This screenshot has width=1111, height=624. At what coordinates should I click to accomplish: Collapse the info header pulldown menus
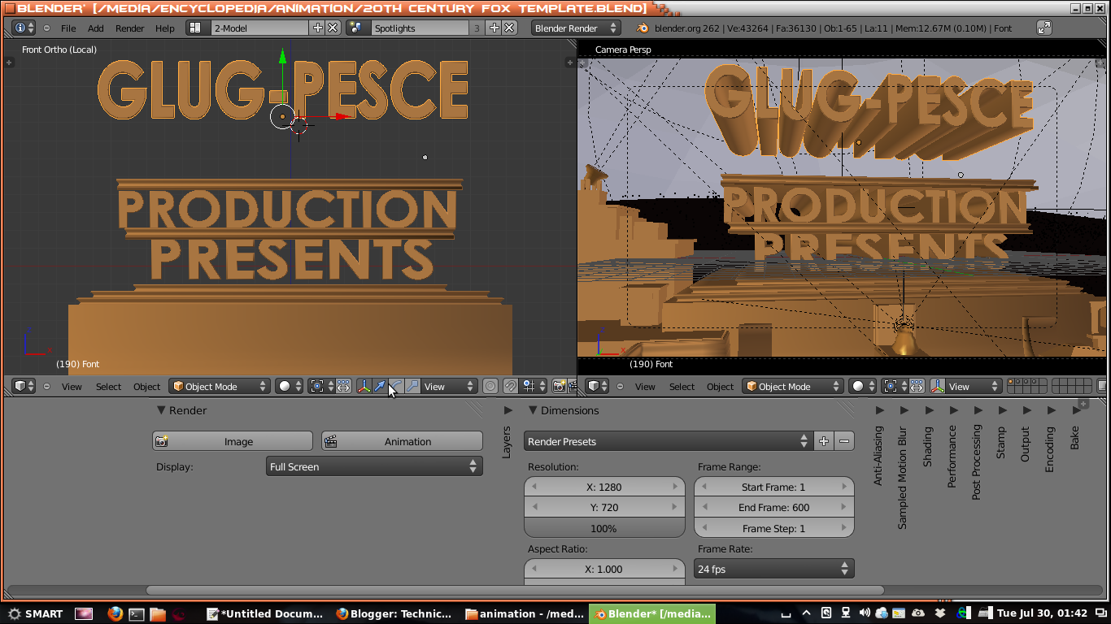(46, 28)
